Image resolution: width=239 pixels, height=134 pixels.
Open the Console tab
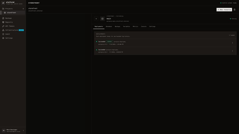[144, 26]
